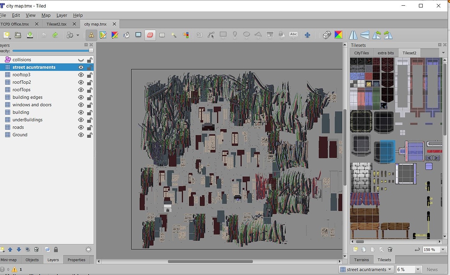450x275 pixels.
Task: Switch to the Tileset2 tileset tab
Action: [409, 53]
